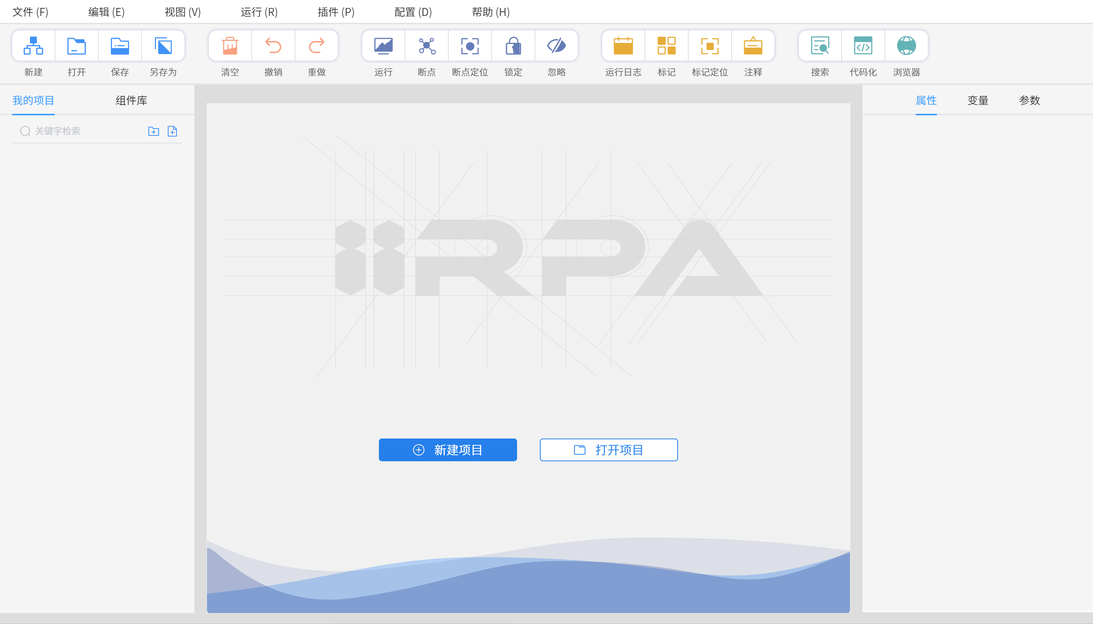This screenshot has width=1093, height=624.
Task: Switch to code view via 代码化 icon
Action: [x=864, y=46]
